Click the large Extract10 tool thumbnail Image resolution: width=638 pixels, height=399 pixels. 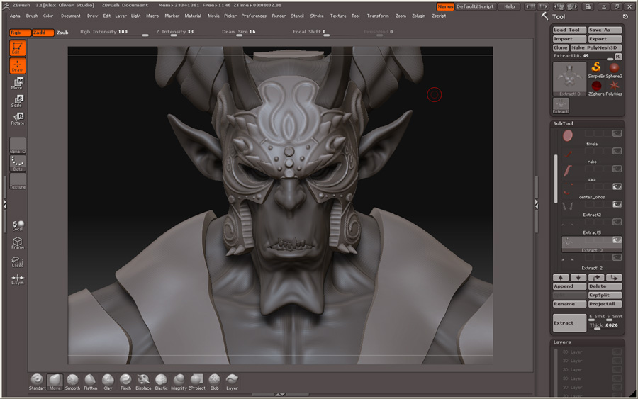[569, 79]
